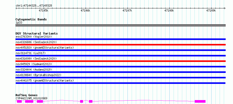233x104 pixels.
Task: Click the ruler's right end arrow
Action: (225, 8)
